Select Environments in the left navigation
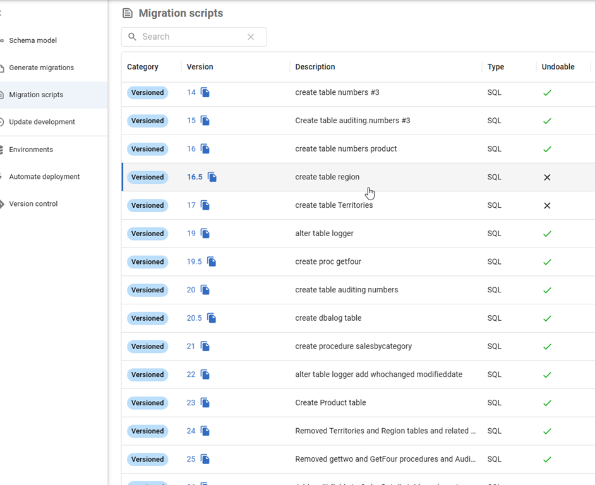The width and height of the screenshot is (595, 485). point(31,150)
